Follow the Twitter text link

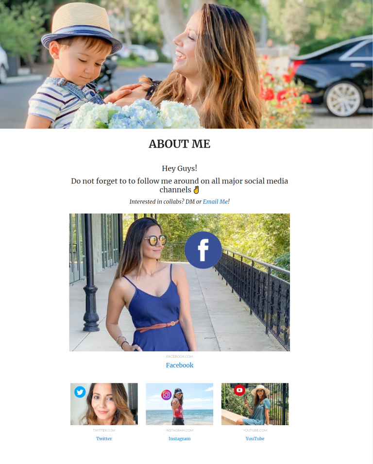[x=104, y=439]
